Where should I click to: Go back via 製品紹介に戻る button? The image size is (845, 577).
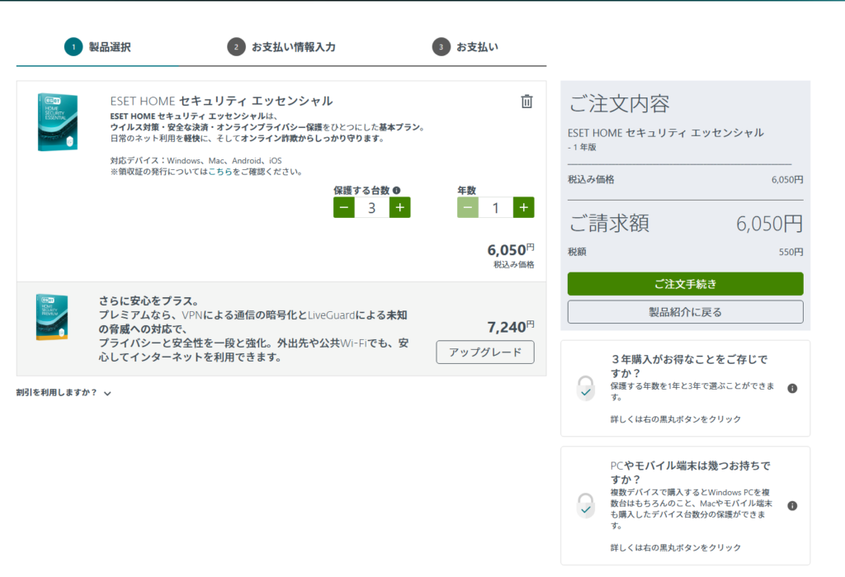click(x=685, y=312)
